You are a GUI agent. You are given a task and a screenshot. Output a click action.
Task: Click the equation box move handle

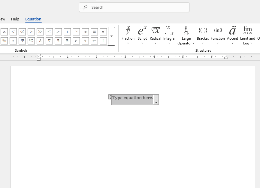(110, 97)
